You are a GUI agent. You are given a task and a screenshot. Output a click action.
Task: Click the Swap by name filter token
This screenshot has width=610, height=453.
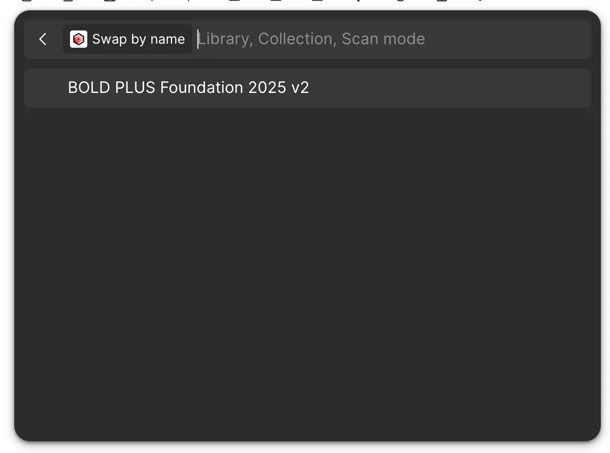127,39
